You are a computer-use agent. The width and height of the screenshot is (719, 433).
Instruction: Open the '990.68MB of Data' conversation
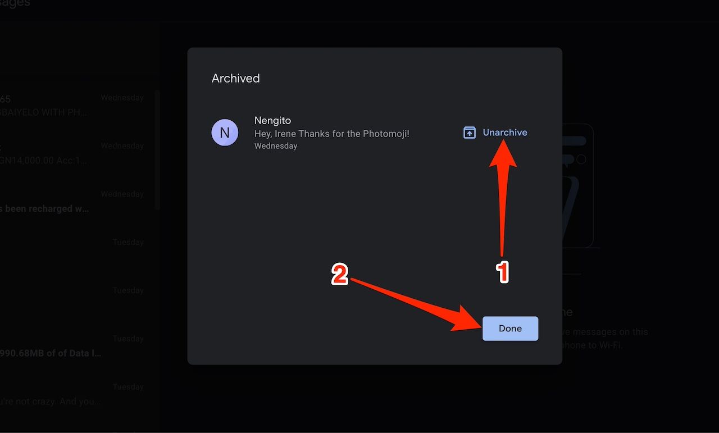coord(51,353)
